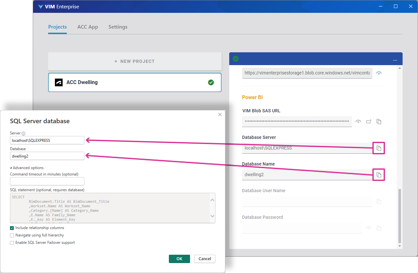Toggle Include relationship columns checkbox

pos(12,228)
